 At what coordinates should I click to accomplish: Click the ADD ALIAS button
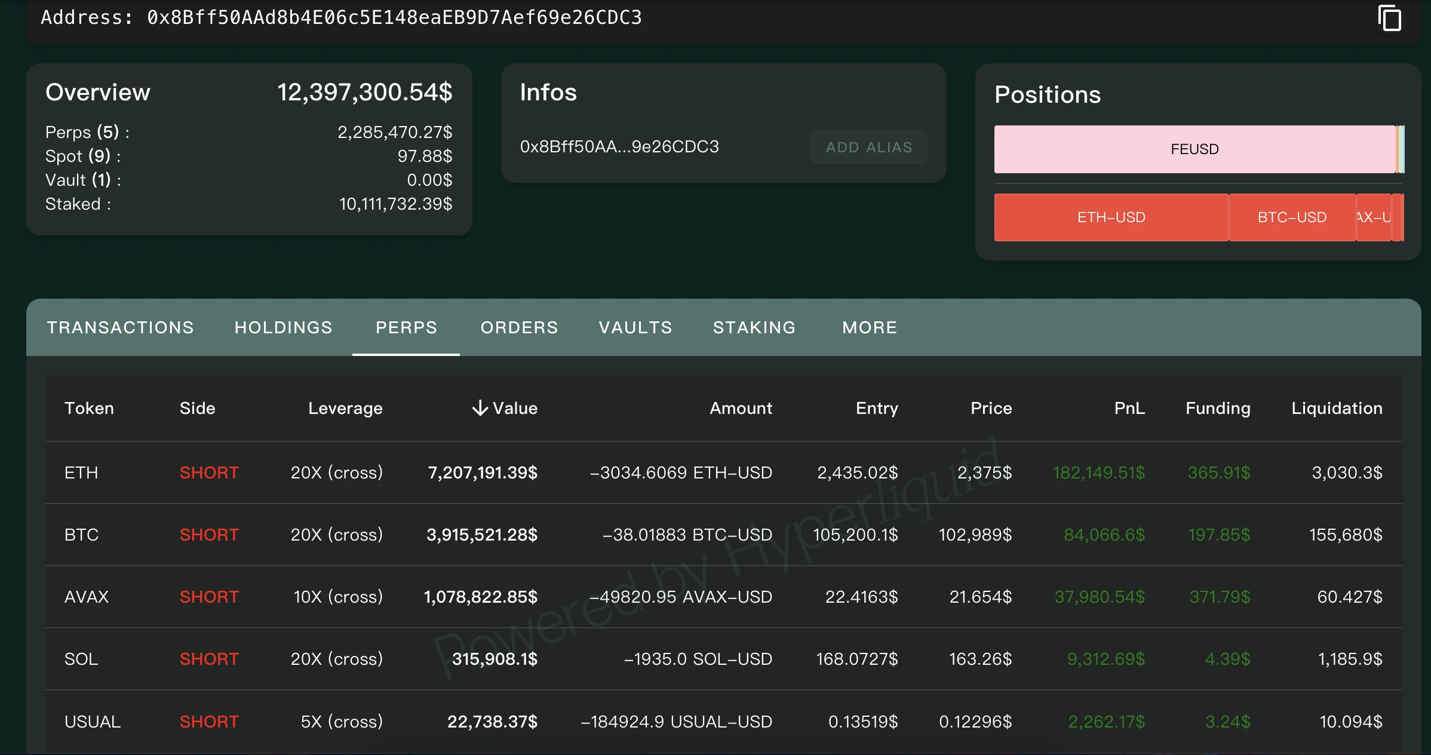(x=868, y=147)
